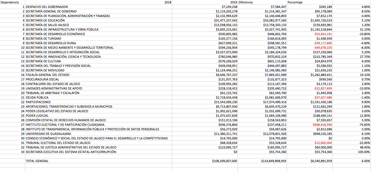The height and width of the screenshot is (172, 371).
Task: Click 'SECRETARÍA DE PLANEACIÓN, ADMINISTRACIÓN Y FINANZAS' cell
Action: (98, 16)
